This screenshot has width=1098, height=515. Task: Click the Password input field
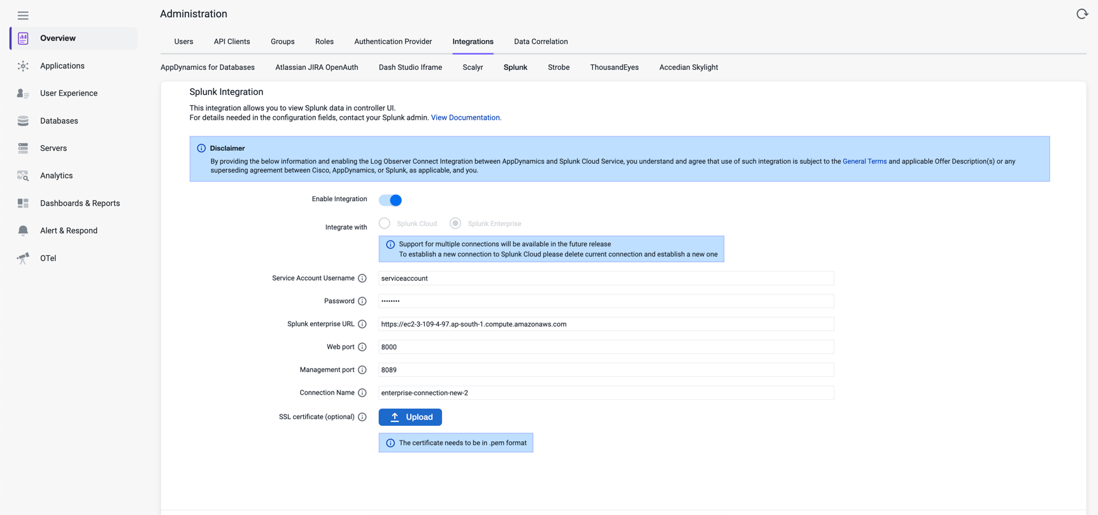[x=606, y=301]
